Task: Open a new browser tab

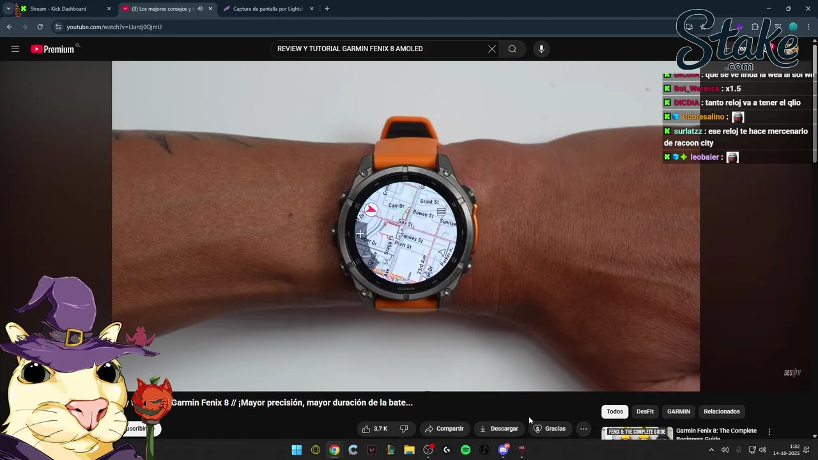Action: (327, 9)
